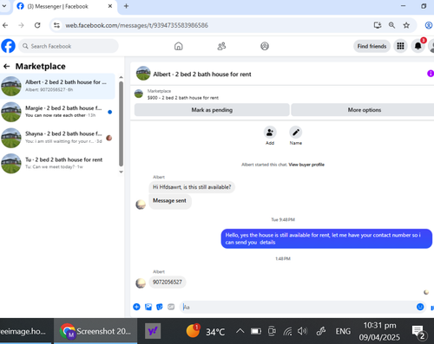This screenshot has height=344, width=434.
Task: Show hidden tray icons chevron
Action: coord(240,331)
